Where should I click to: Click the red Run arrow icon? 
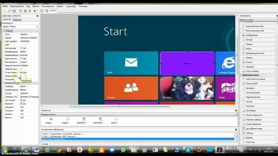pyautogui.click(x=30, y=11)
